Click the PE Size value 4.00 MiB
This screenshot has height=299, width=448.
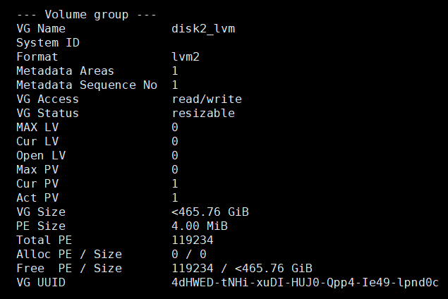tap(200, 226)
